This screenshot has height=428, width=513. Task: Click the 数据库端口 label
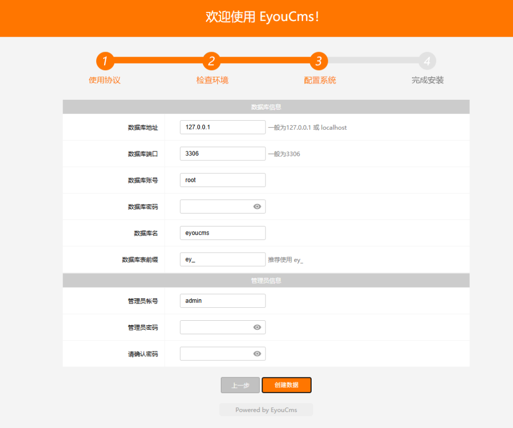[143, 154]
